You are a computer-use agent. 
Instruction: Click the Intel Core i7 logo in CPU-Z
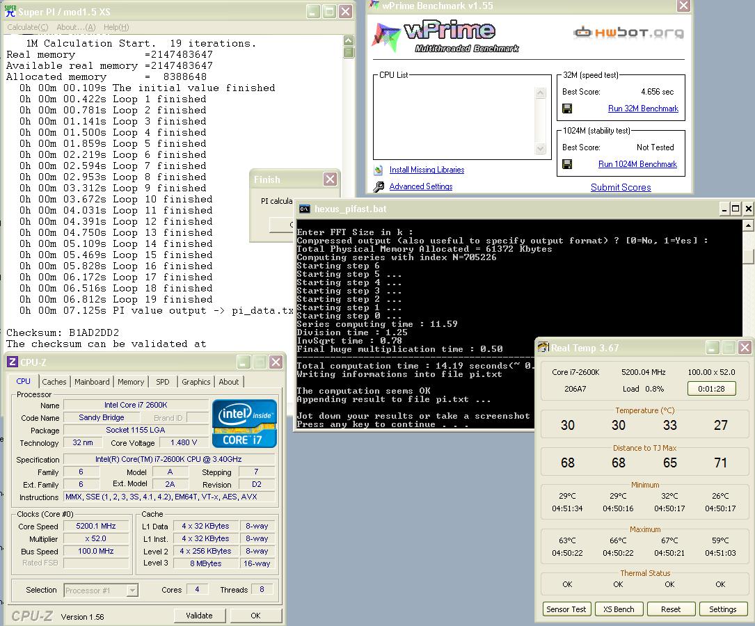pos(244,424)
